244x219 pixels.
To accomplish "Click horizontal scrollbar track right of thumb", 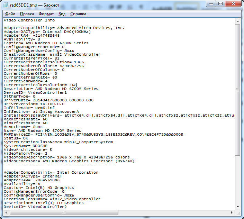I will (173, 212).
